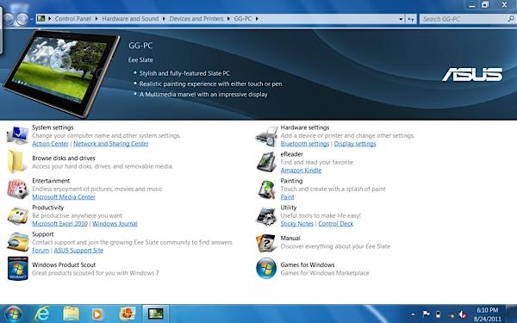Click the Games for Windows orb icon
This screenshot has height=323, width=517.
pyautogui.click(x=266, y=268)
